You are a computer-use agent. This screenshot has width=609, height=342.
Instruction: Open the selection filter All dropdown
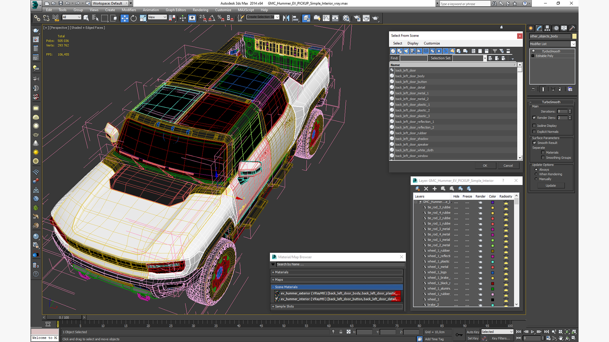pos(72,17)
